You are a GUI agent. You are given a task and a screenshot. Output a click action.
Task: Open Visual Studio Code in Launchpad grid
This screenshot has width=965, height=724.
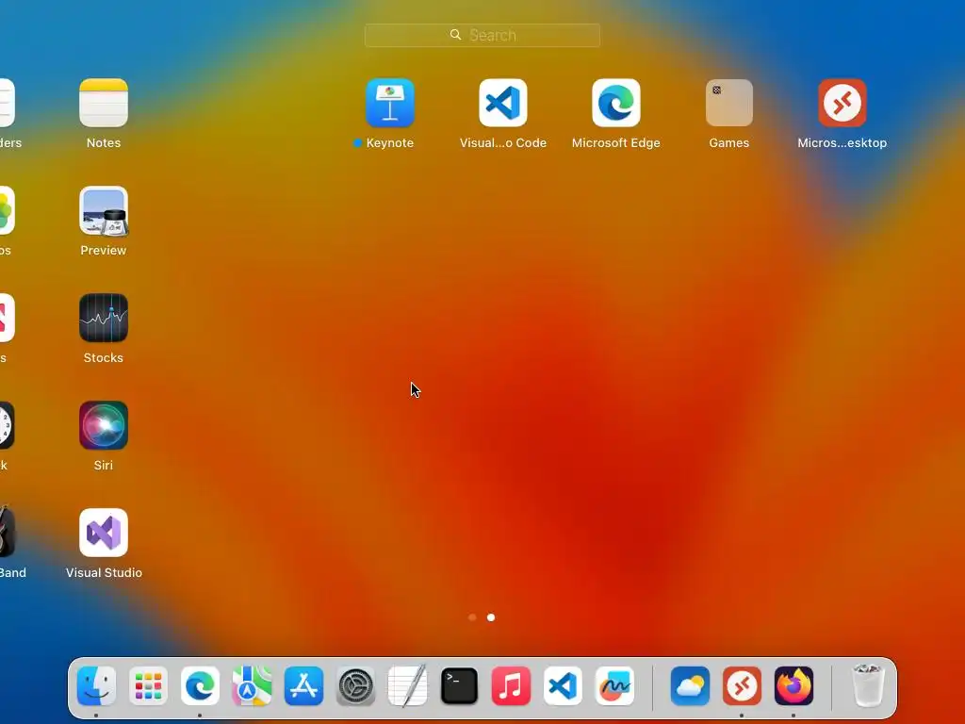[x=503, y=103]
